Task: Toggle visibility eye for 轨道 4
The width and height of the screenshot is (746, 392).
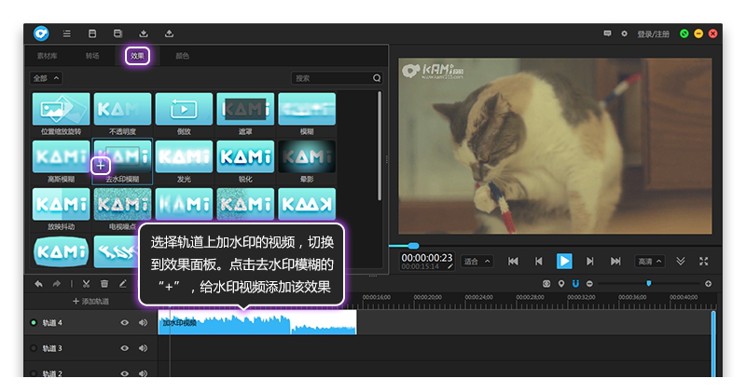Action: [125, 322]
